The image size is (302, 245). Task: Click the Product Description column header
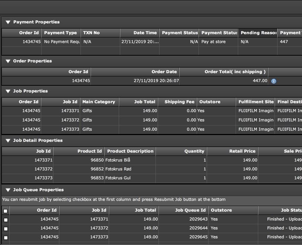coord(130,151)
